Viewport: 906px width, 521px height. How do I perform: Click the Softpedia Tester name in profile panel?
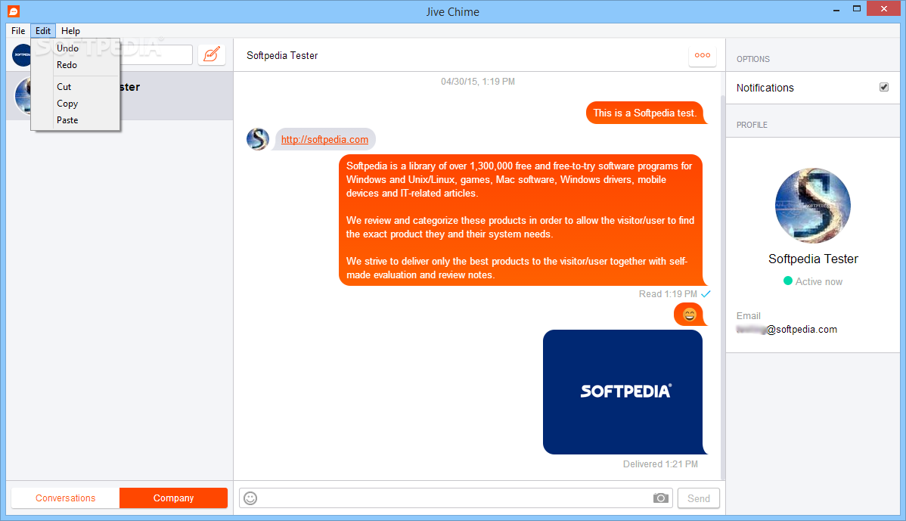(x=813, y=259)
